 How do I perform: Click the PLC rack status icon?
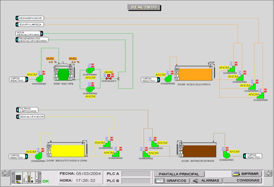[x=26, y=177]
